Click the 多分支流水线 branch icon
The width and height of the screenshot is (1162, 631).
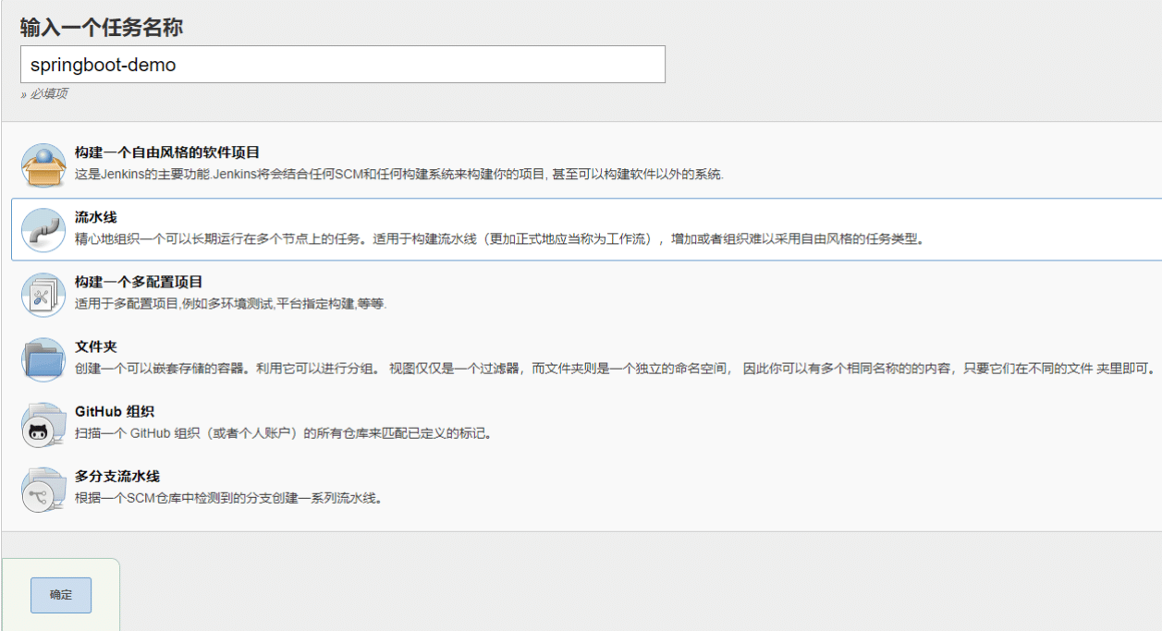pyautogui.click(x=43, y=490)
